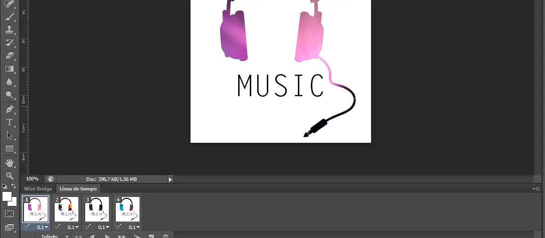Go to the previous animation frame
Image resolution: width=545 pixels, height=238 pixels.
tap(92, 236)
